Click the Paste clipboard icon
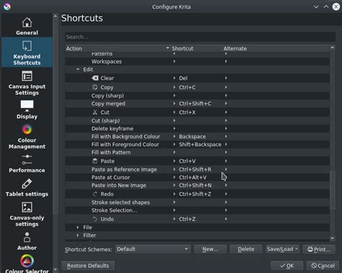 click(x=95, y=161)
